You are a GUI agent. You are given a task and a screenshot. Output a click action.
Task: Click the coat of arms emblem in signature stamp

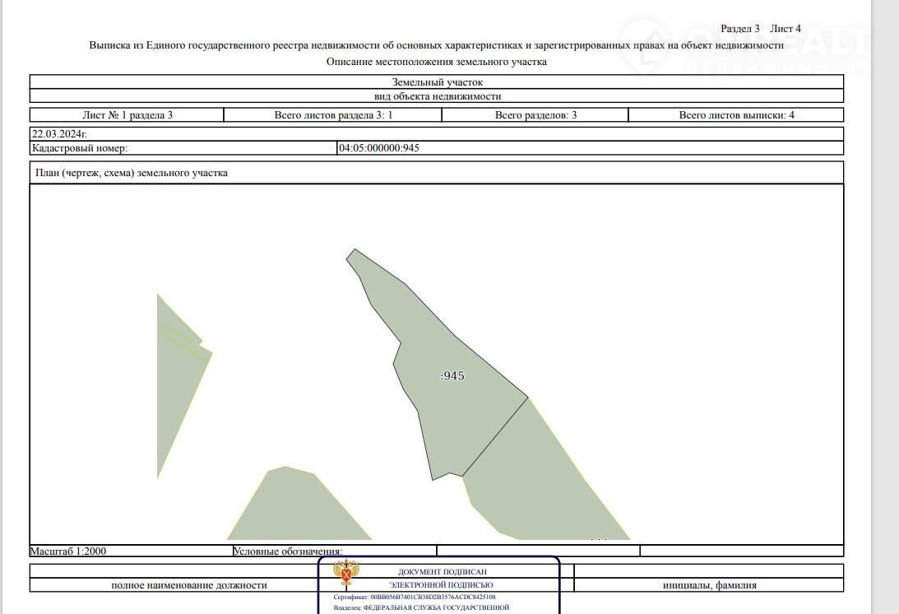[346, 573]
